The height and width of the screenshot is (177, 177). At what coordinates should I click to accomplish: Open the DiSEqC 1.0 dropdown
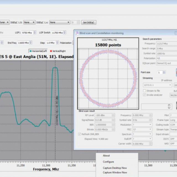[29, 22]
